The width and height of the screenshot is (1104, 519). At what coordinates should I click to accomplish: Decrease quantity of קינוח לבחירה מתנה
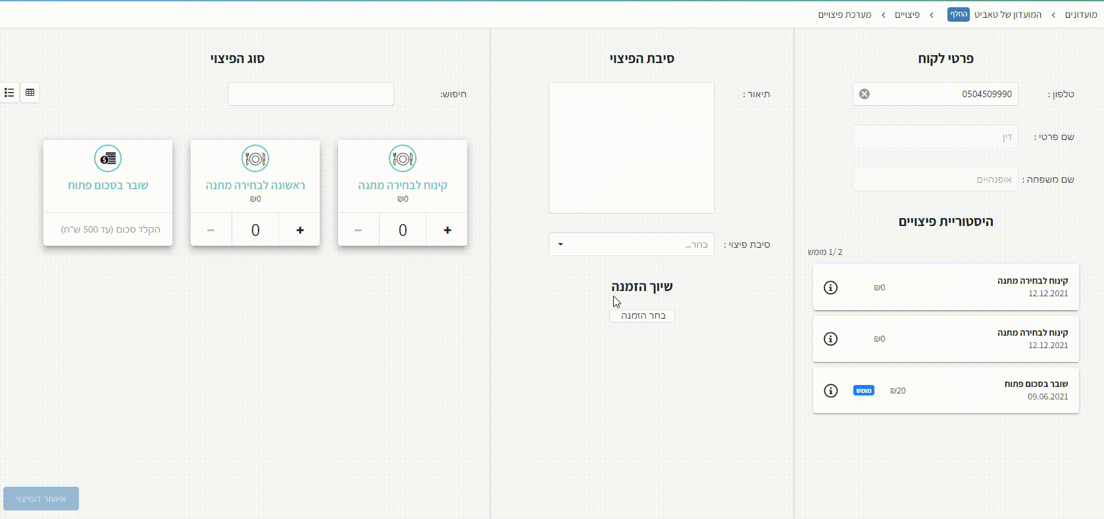tap(358, 230)
